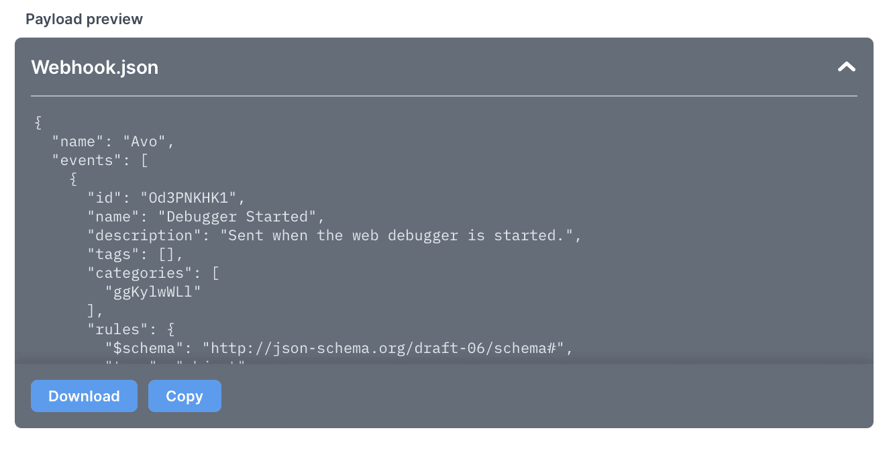Click the "Sent when the web debugger is started." text
The width and height of the screenshot is (891, 451).
point(400,236)
